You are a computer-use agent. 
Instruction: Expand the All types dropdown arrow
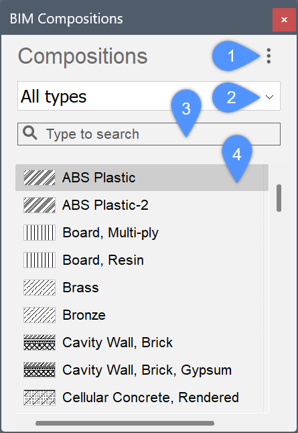(269, 97)
